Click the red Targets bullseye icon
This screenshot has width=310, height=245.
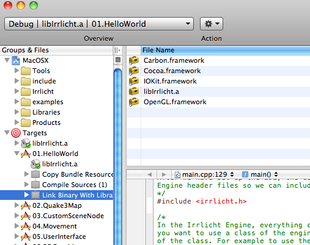pyautogui.click(x=16, y=133)
